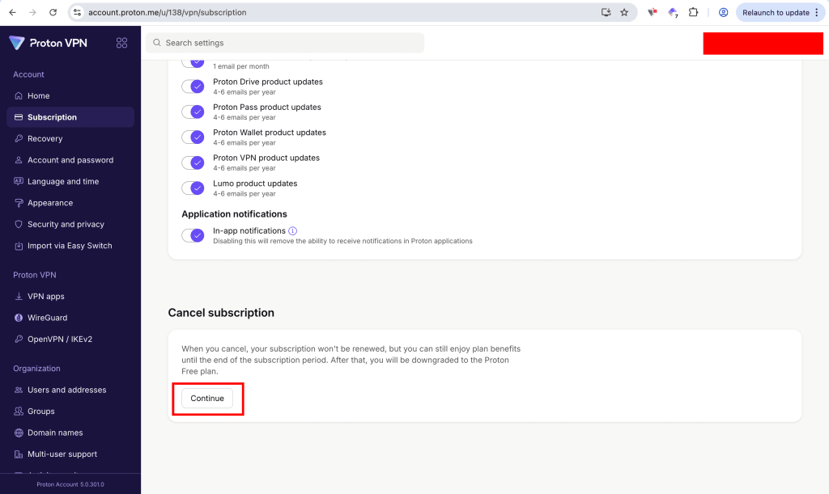This screenshot has height=494, width=829.
Task: Open the Proton apps grid icon
Action: coord(121,43)
